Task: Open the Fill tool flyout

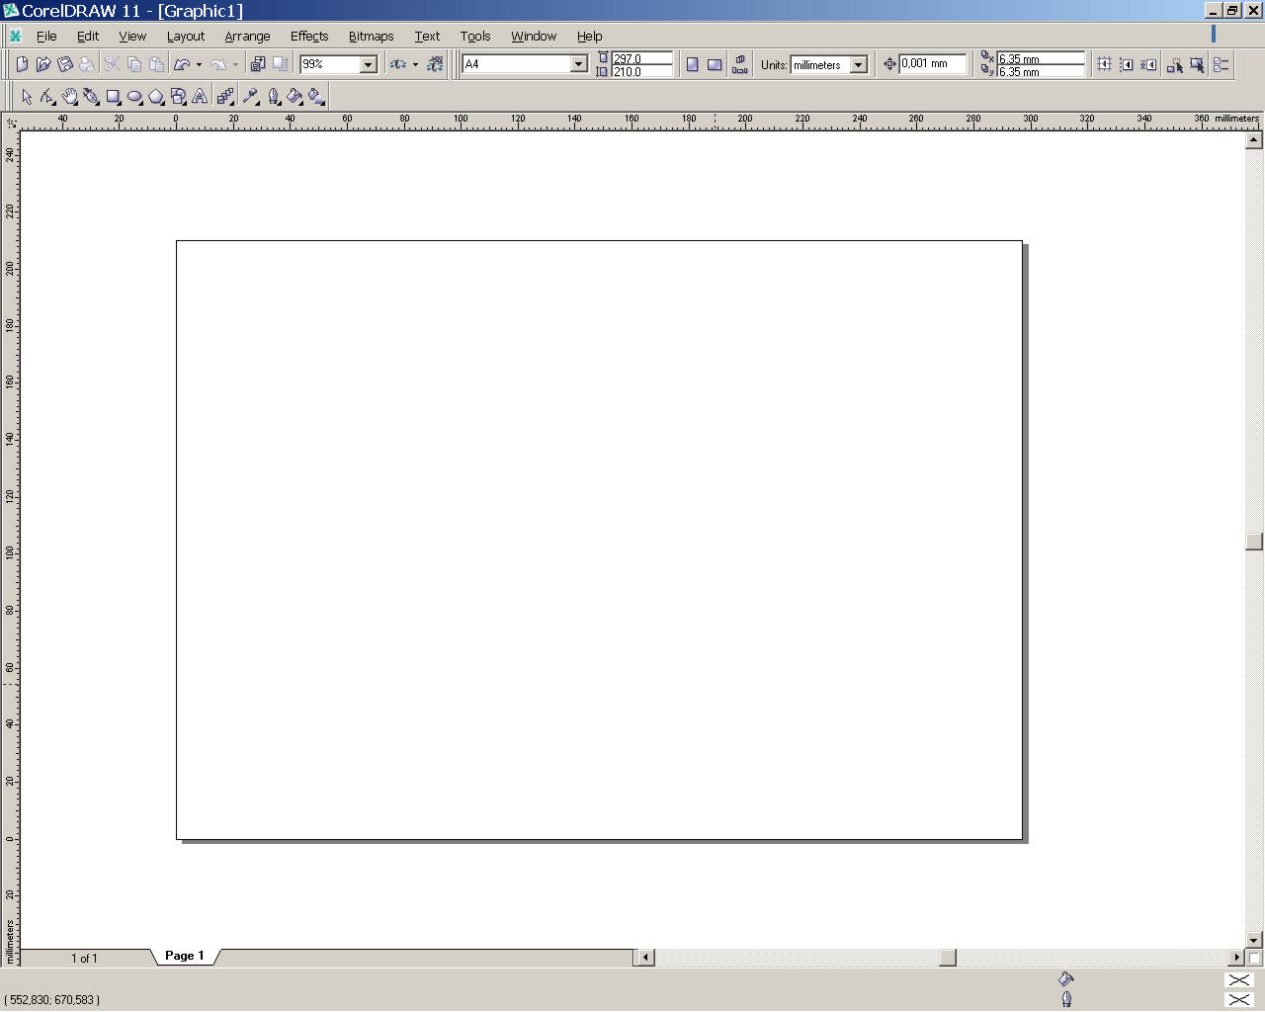Action: pyautogui.click(x=295, y=96)
